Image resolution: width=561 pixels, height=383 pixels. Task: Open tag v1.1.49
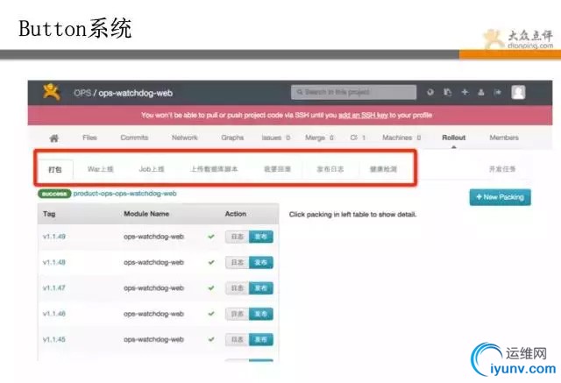tap(54, 237)
